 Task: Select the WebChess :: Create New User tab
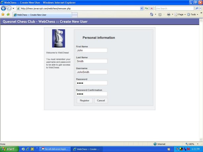coord(42,15)
